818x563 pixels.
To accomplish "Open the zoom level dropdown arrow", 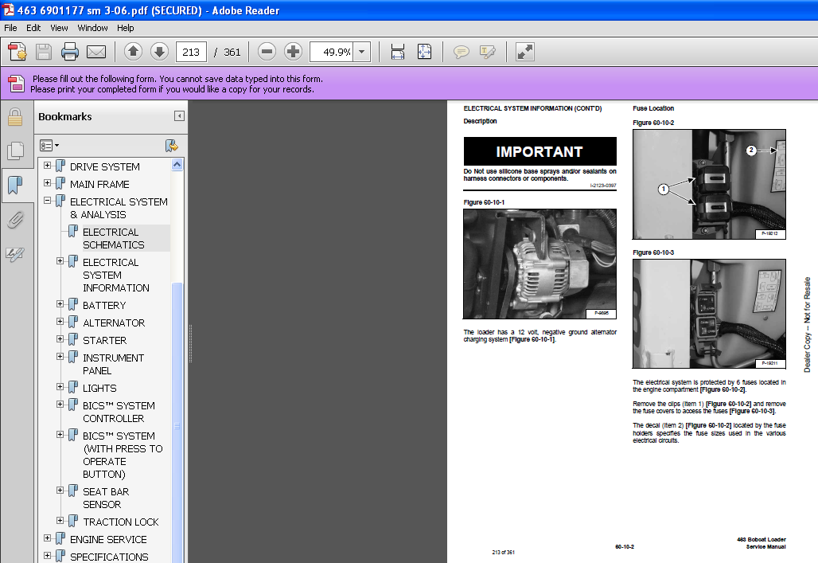I will click(x=362, y=52).
